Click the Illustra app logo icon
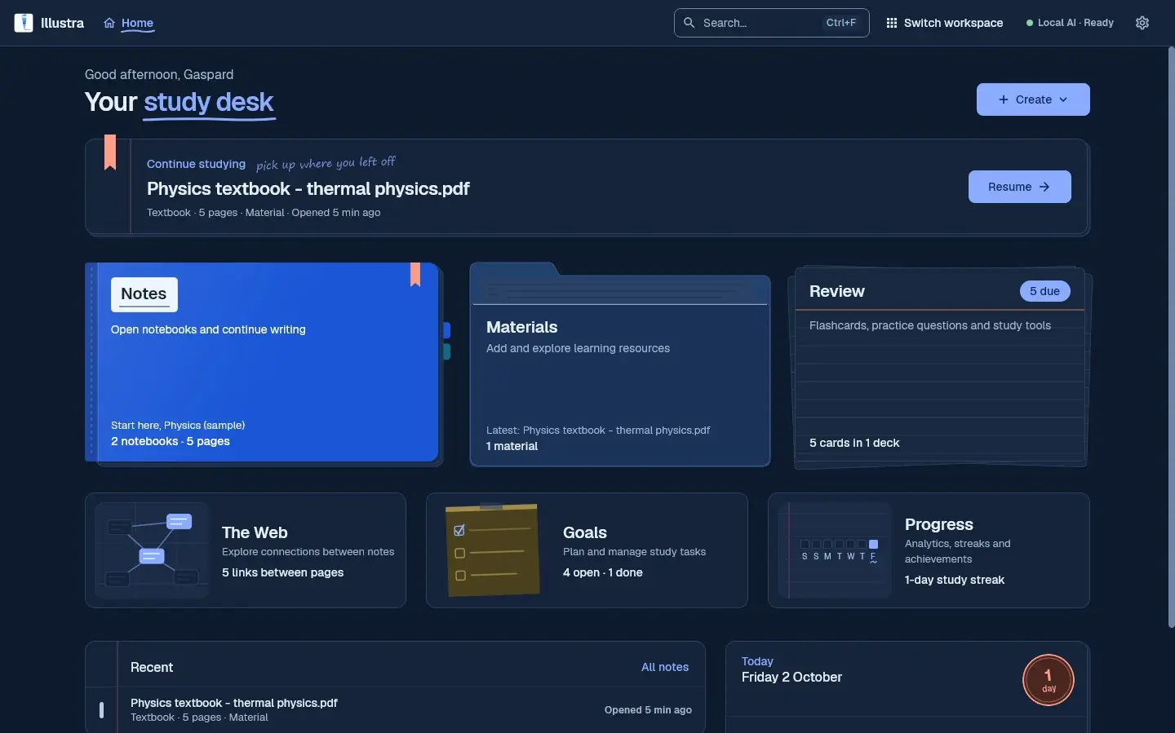The image size is (1175, 733). tap(24, 23)
